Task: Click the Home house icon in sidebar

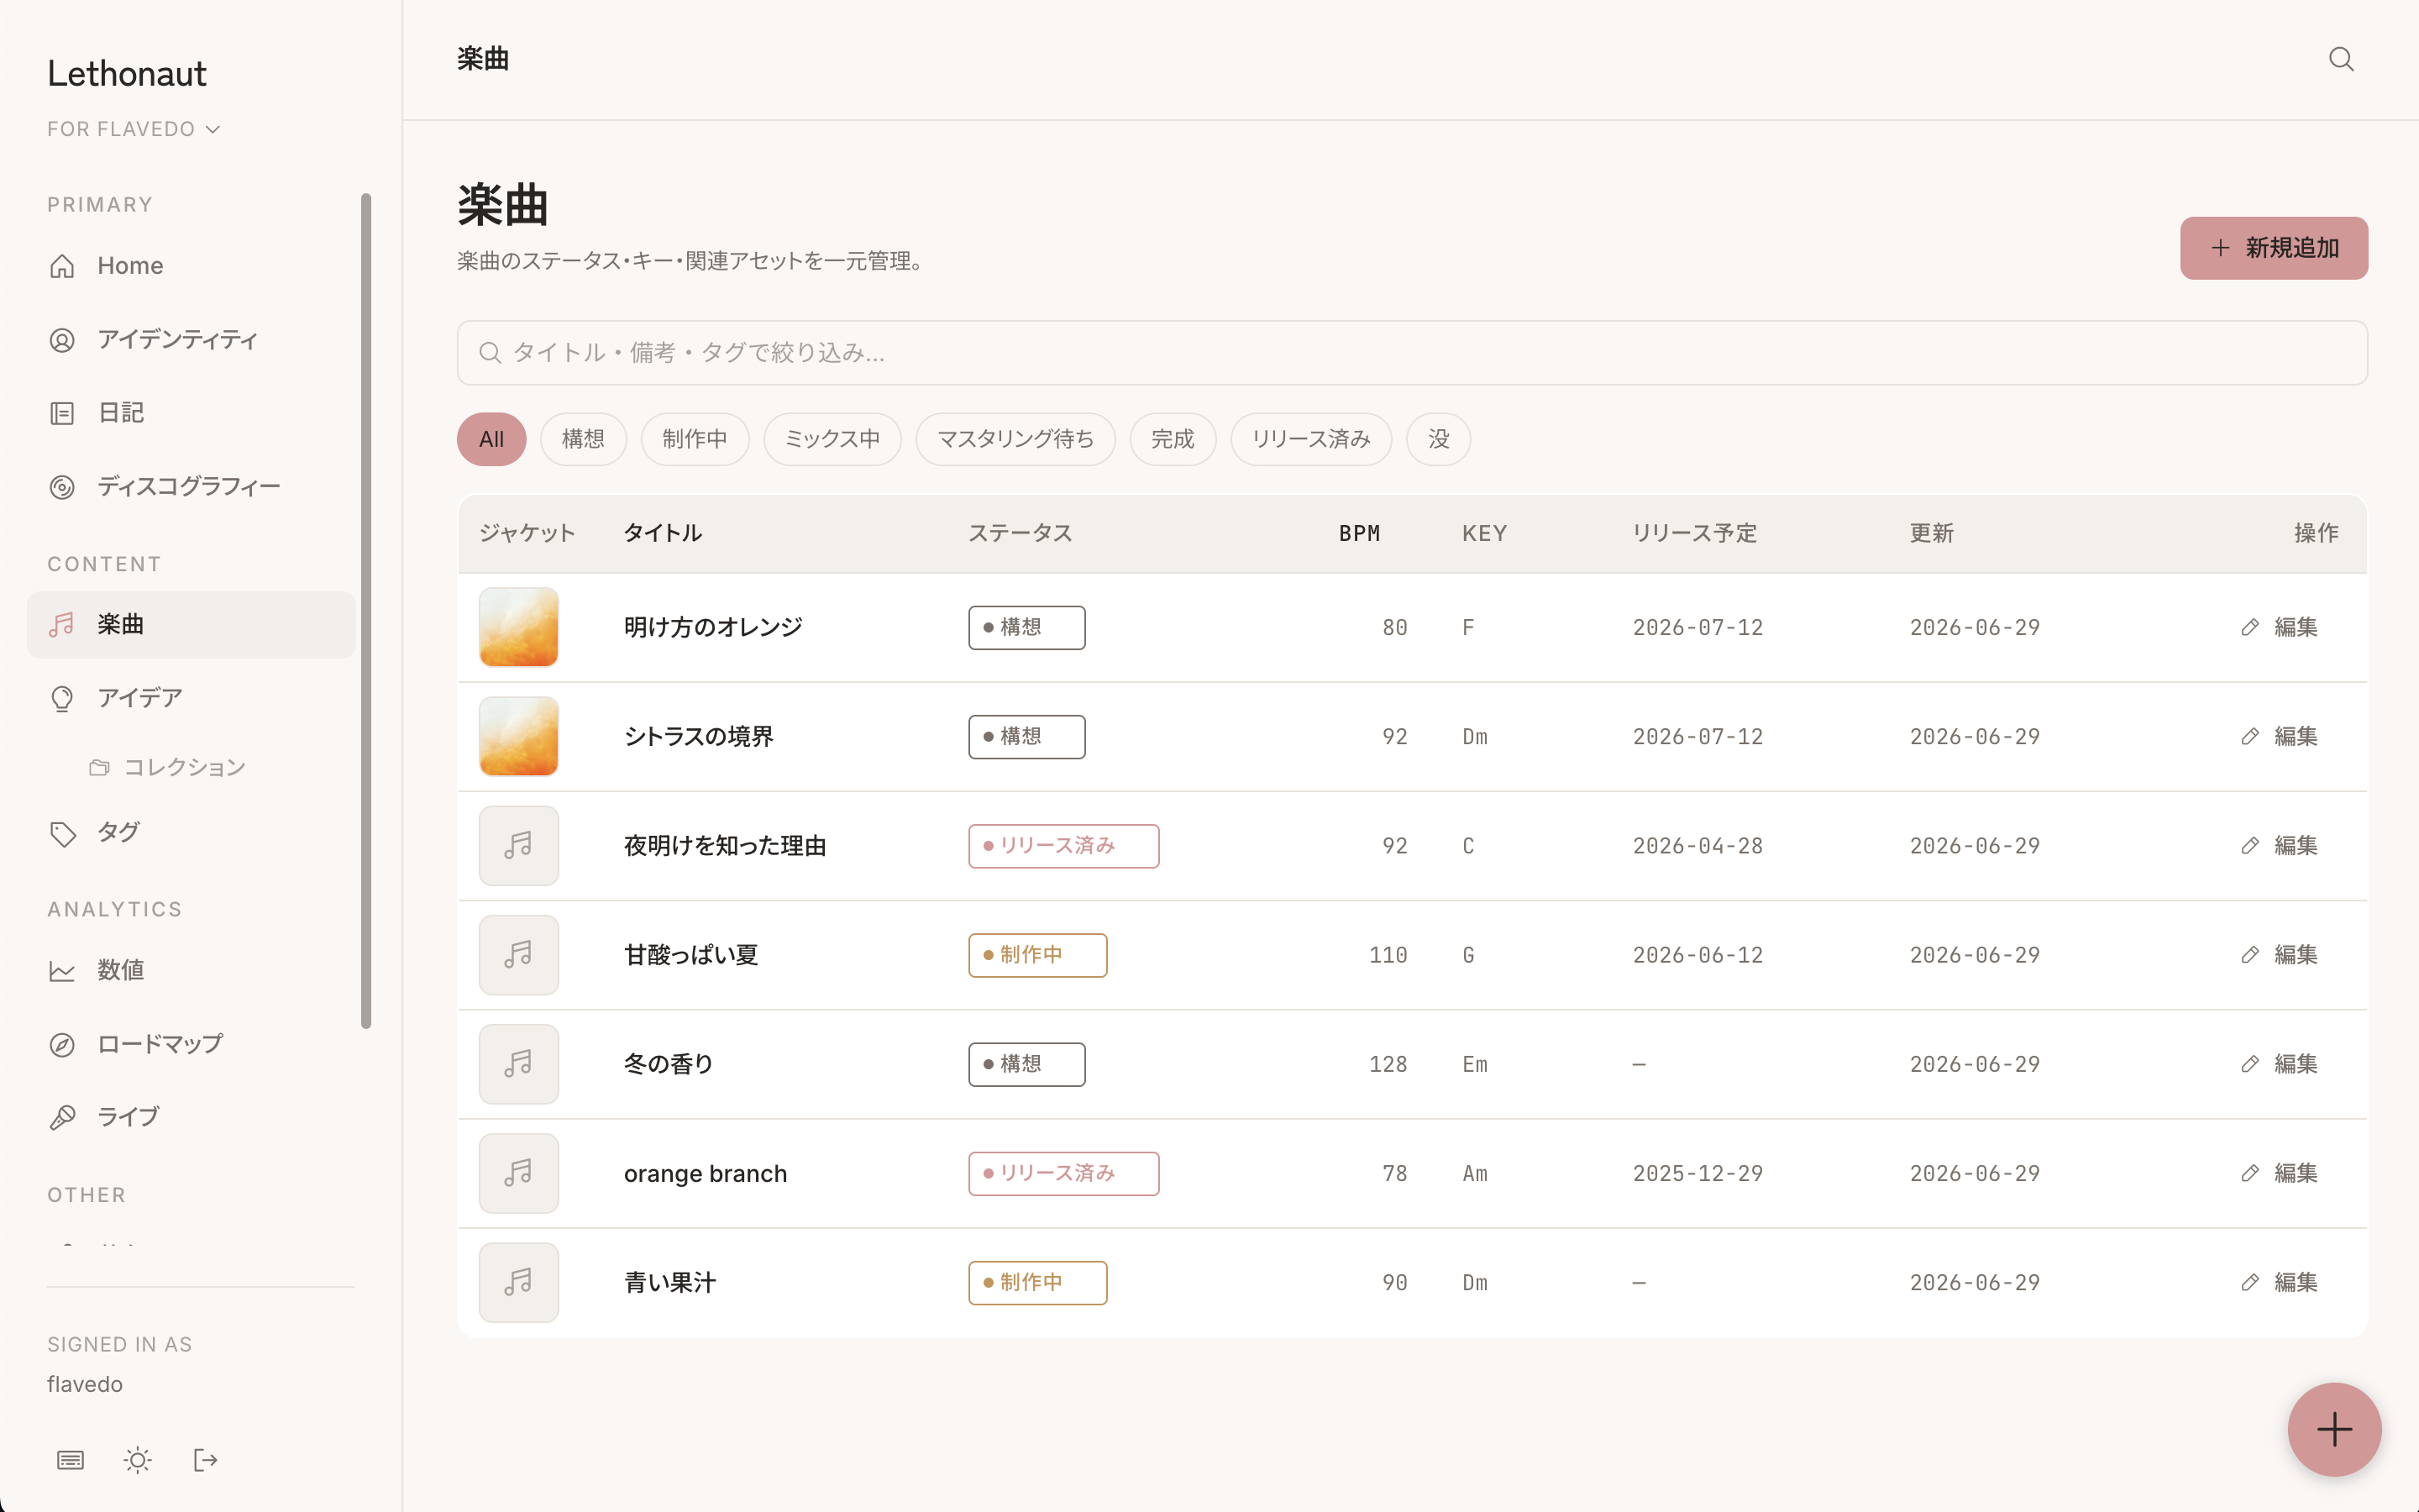Action: pos(62,266)
